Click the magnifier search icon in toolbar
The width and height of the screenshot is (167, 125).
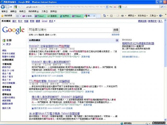tap(162, 7)
